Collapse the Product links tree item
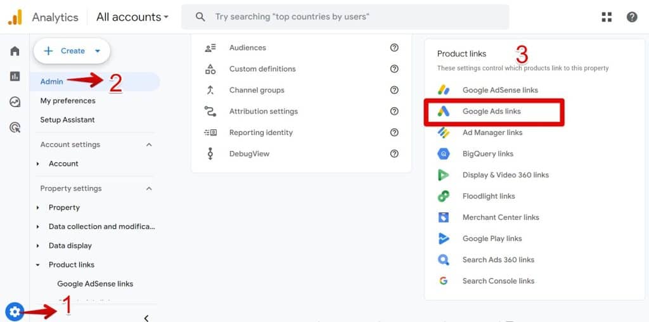The height and width of the screenshot is (322, 649). point(37,265)
